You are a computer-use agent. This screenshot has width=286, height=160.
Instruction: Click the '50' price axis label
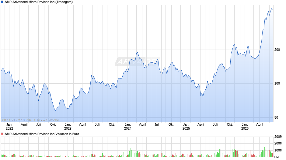click(x=276, y=117)
